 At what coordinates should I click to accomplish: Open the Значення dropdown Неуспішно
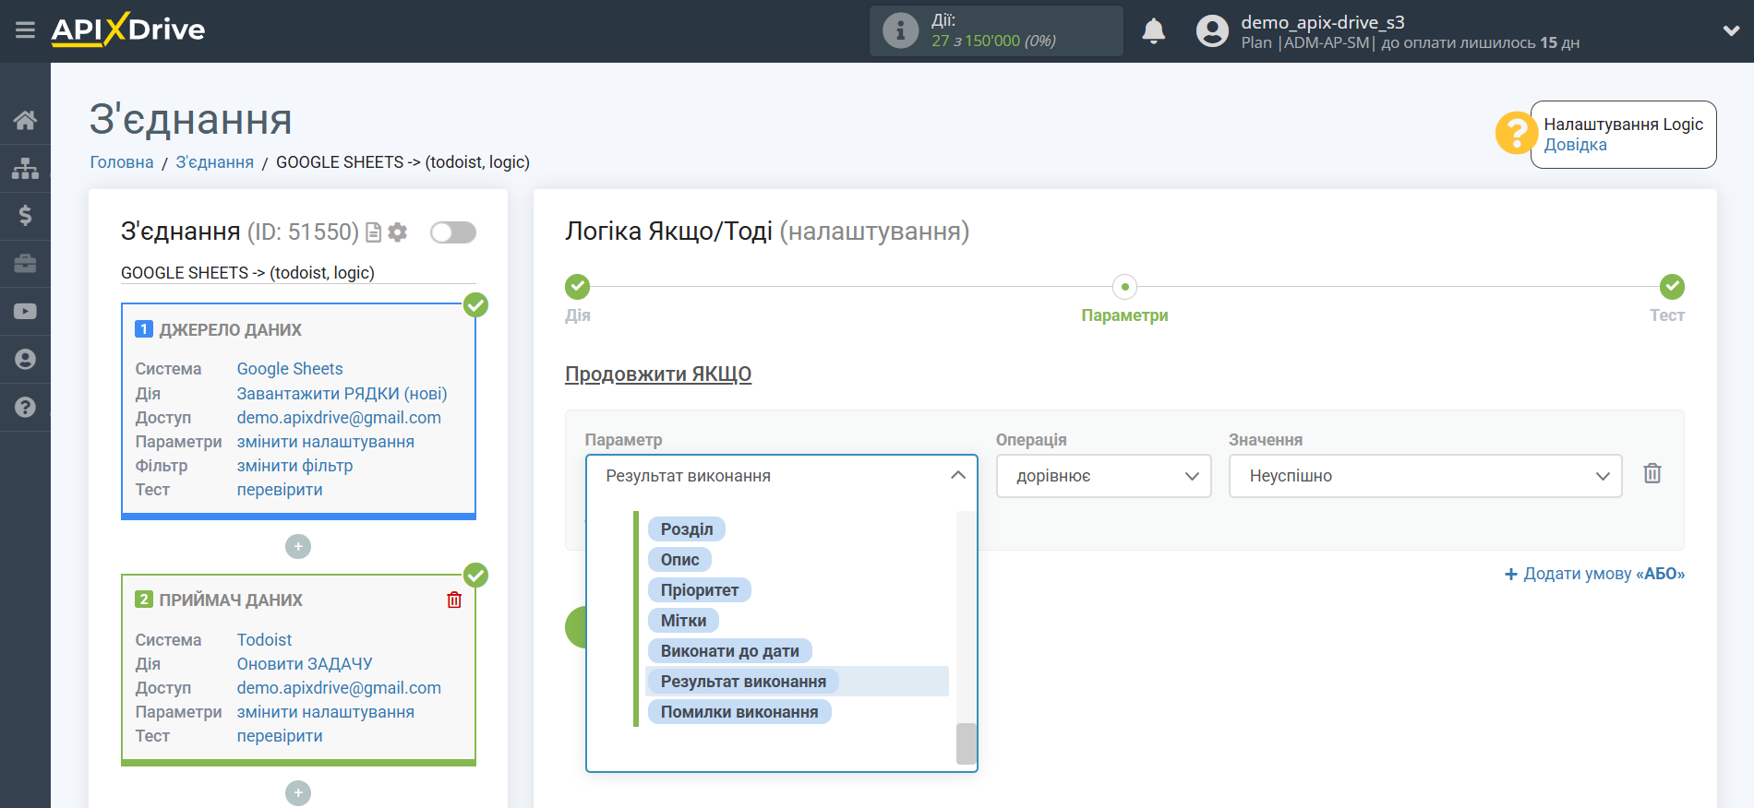[x=1425, y=476]
